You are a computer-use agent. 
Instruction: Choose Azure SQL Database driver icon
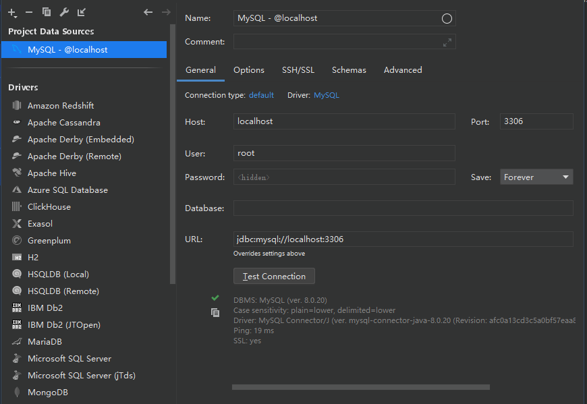(17, 190)
